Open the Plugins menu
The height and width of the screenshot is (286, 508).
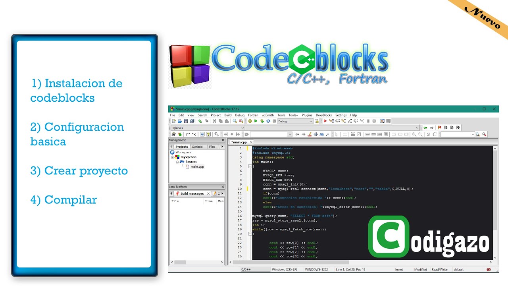[x=307, y=115]
